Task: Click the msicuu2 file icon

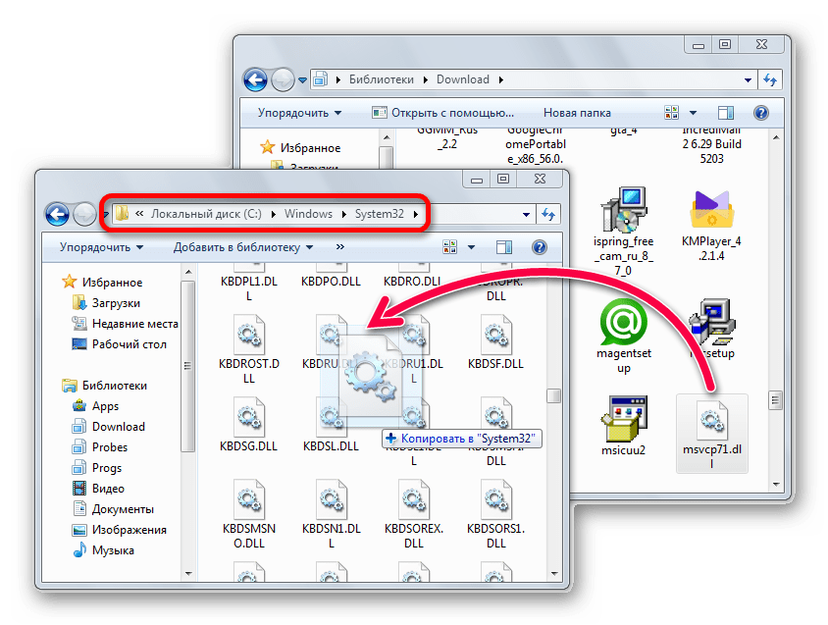Action: click(x=625, y=420)
